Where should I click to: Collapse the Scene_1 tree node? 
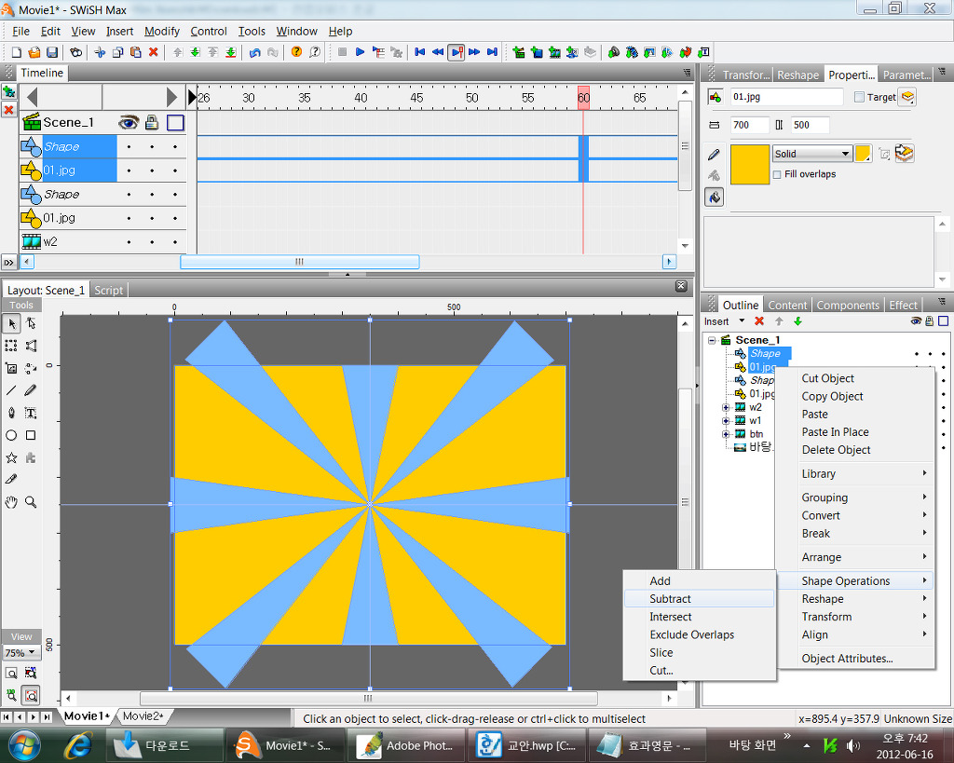[712, 340]
